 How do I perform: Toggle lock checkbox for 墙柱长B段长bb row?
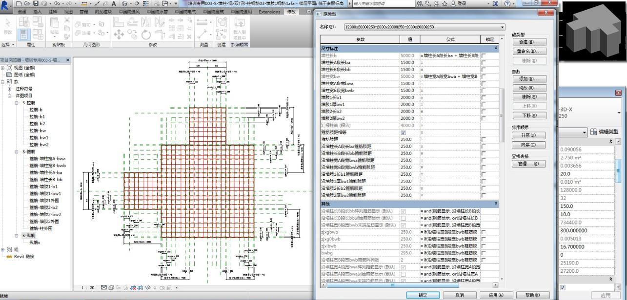click(484, 70)
